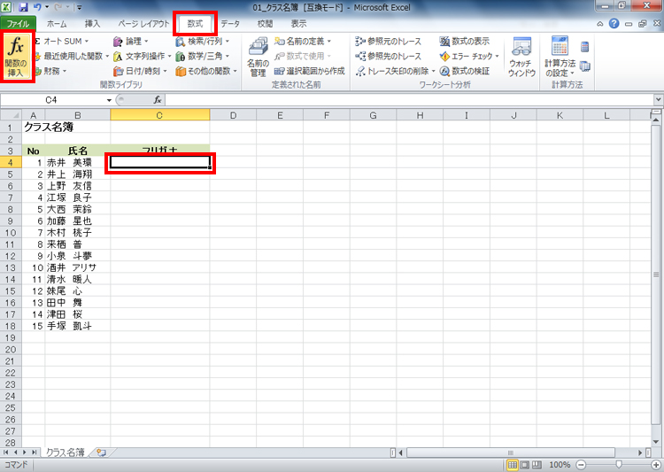Open Lookup & Reference (検索/行列) functions
The image size is (664, 472).
(x=203, y=41)
